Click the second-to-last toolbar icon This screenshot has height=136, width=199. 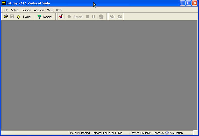point(112,17)
